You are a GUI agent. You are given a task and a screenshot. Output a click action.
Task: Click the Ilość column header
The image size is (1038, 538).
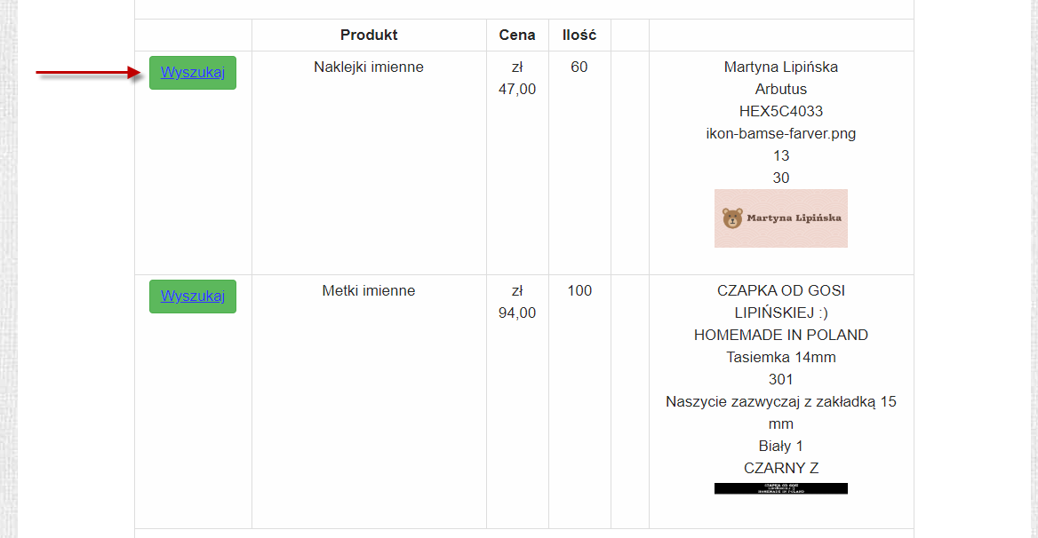point(579,35)
